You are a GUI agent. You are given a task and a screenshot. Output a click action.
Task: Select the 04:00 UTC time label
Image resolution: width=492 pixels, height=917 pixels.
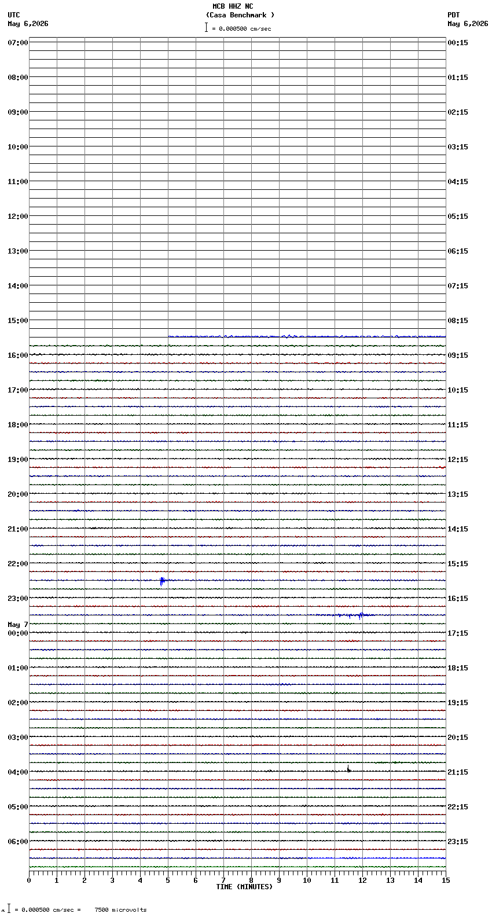(17, 772)
